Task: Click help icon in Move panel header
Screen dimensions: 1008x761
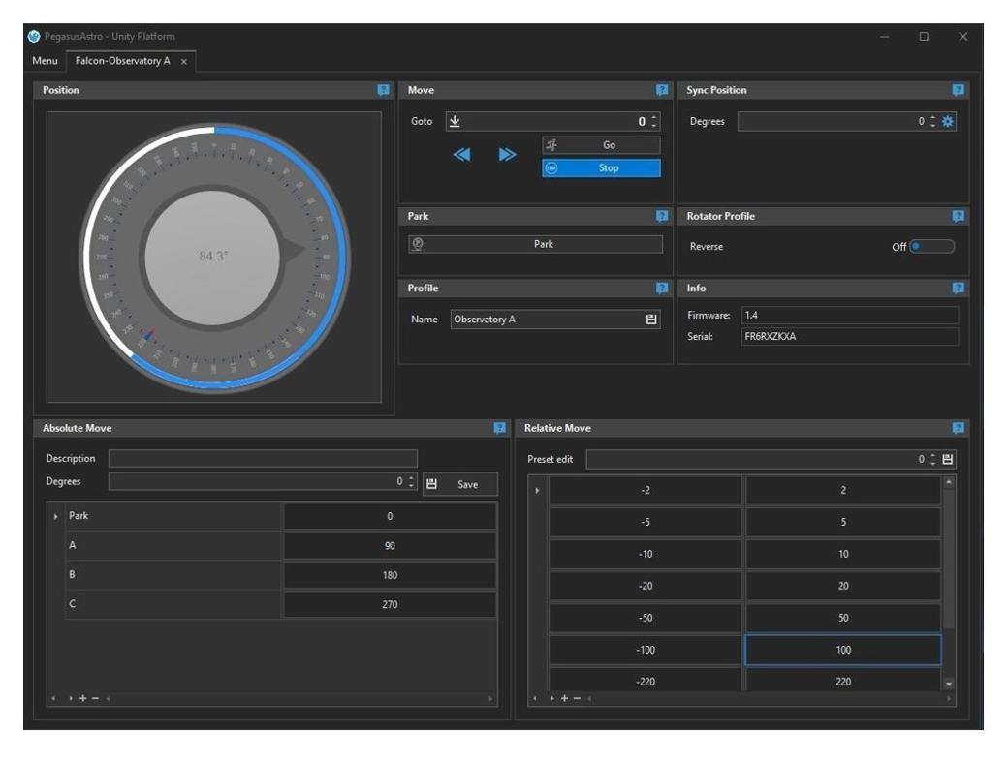Action: click(x=662, y=90)
